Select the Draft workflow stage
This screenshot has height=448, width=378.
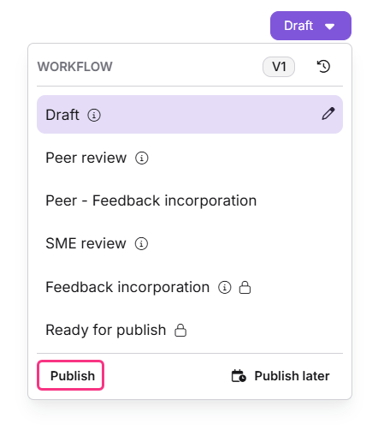pos(190,115)
